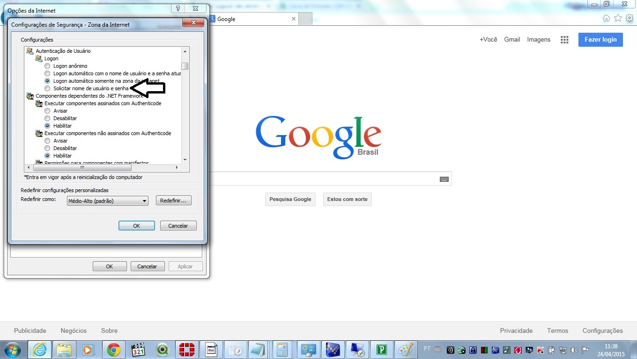Launch Windows Media Player from taskbar
The width and height of the screenshot is (637, 359).
pos(88,350)
